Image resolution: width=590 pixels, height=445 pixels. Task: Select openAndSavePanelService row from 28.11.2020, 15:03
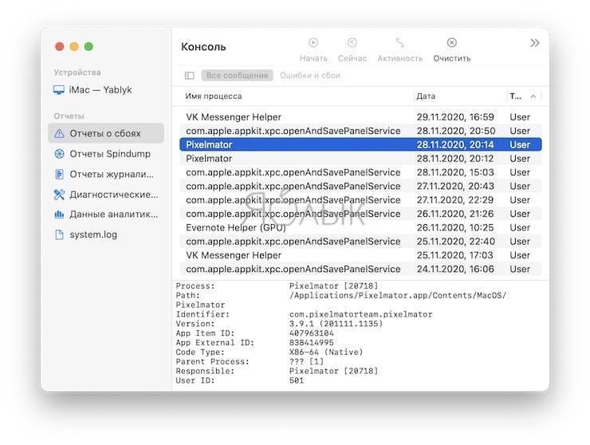coord(360,172)
